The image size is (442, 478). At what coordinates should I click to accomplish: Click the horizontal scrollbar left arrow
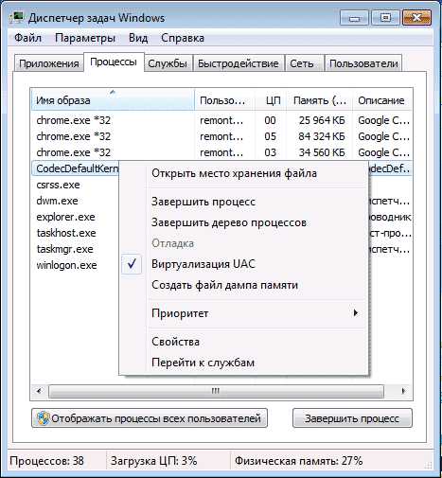39,391
